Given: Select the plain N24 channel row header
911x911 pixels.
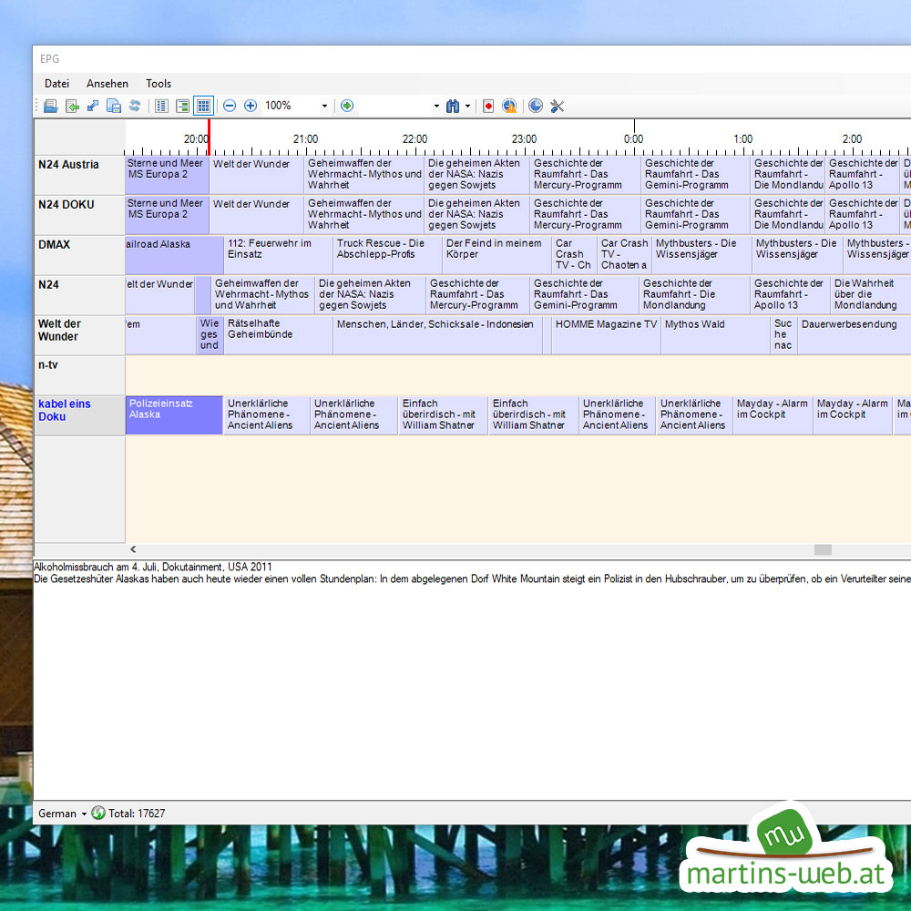Looking at the screenshot, I should [x=79, y=295].
